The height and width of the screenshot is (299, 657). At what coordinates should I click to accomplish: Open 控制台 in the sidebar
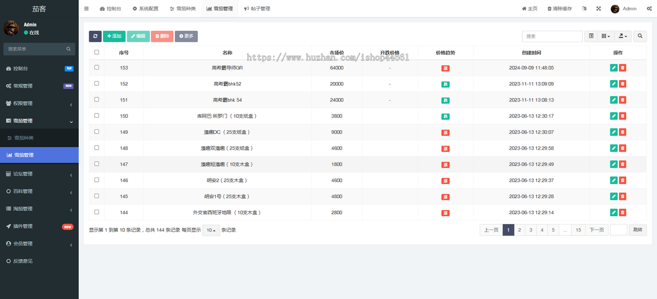coord(39,68)
